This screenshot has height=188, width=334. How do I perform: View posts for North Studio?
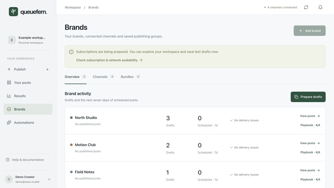[310, 116]
